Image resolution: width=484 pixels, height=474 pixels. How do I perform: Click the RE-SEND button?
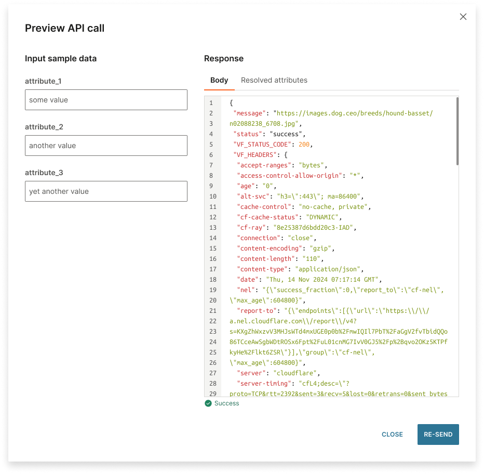(x=438, y=434)
